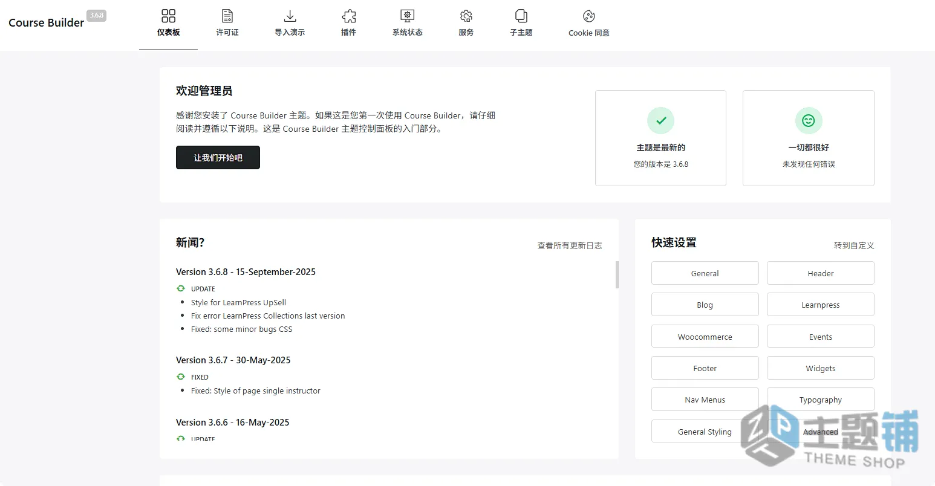Click heading Version 3.6.7 - 30-May-2025
The image size is (935, 486).
point(233,360)
